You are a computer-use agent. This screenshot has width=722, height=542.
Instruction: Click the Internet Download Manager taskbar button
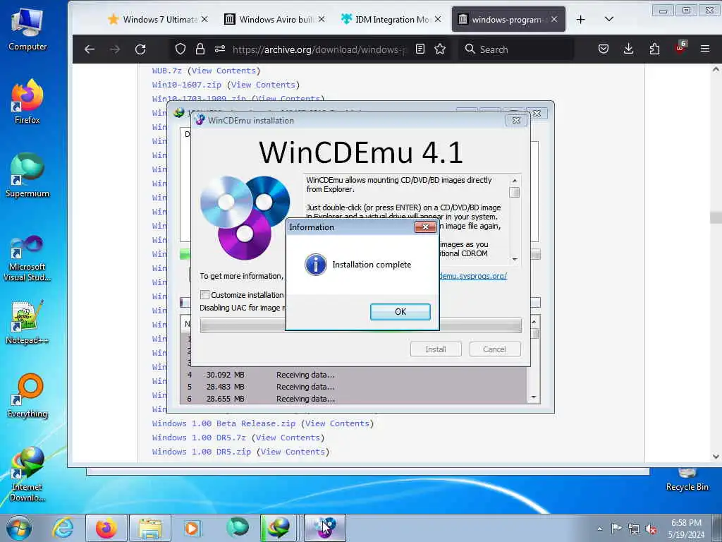point(279,528)
